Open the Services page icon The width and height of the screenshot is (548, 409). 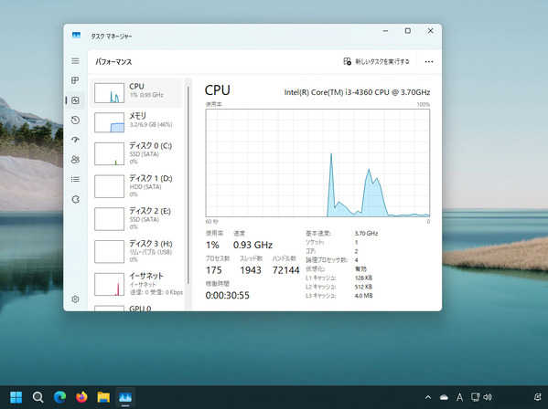click(x=75, y=199)
